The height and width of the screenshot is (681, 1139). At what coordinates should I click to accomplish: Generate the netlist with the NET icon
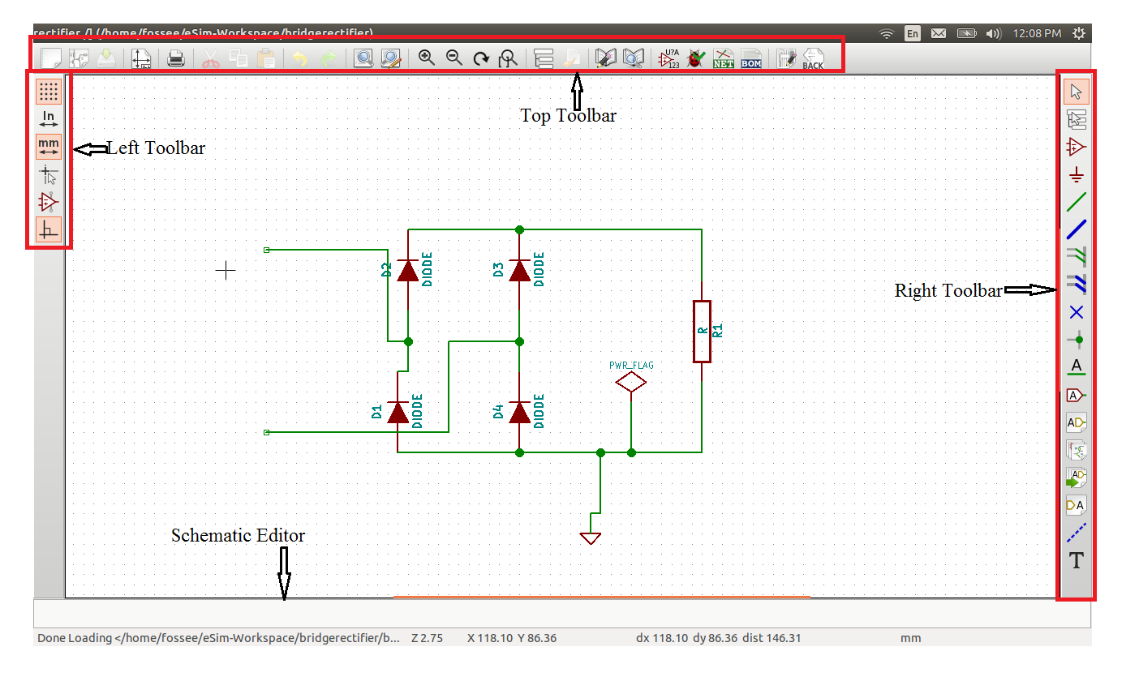coord(723,58)
